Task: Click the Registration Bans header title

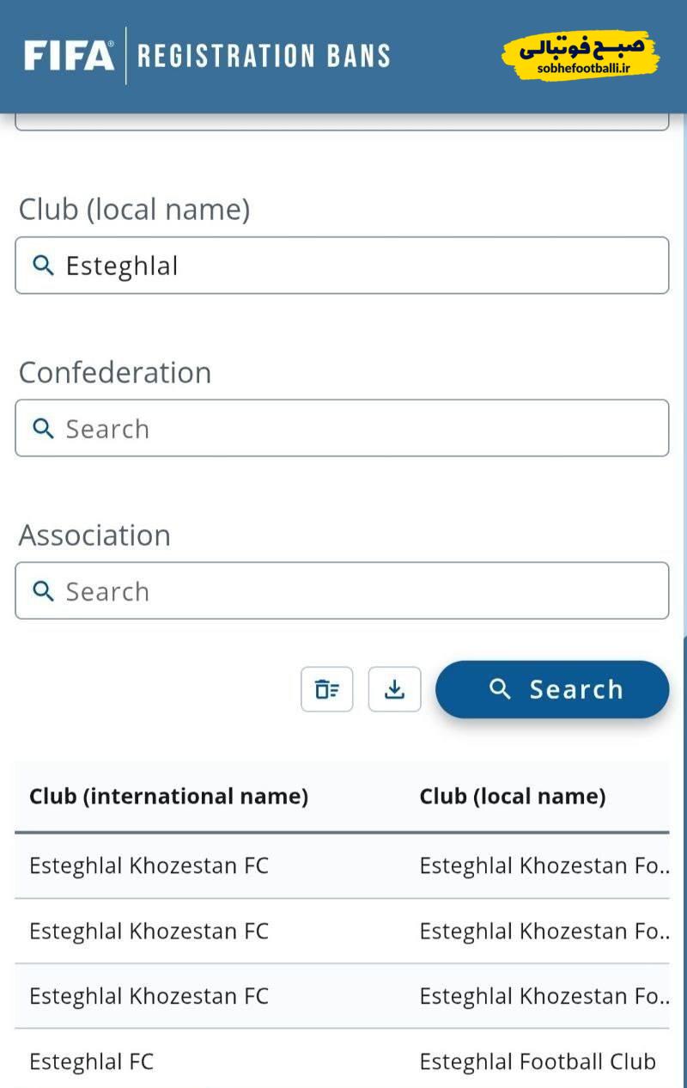Action: point(264,56)
